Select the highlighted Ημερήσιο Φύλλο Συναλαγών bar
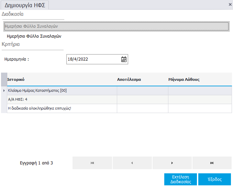Image resolution: width=233 pixels, height=186 pixels. click(x=116, y=26)
